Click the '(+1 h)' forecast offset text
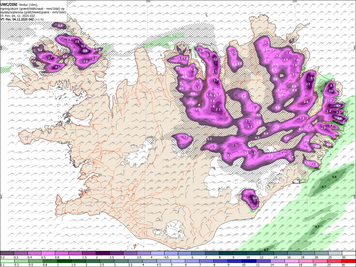356x267 pixels. click(x=39, y=19)
